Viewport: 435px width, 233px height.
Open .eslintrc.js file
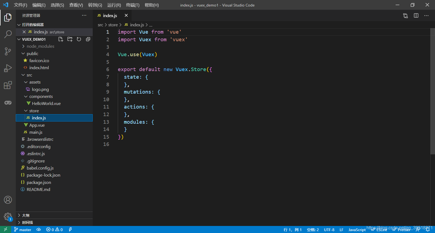[x=54, y=154]
